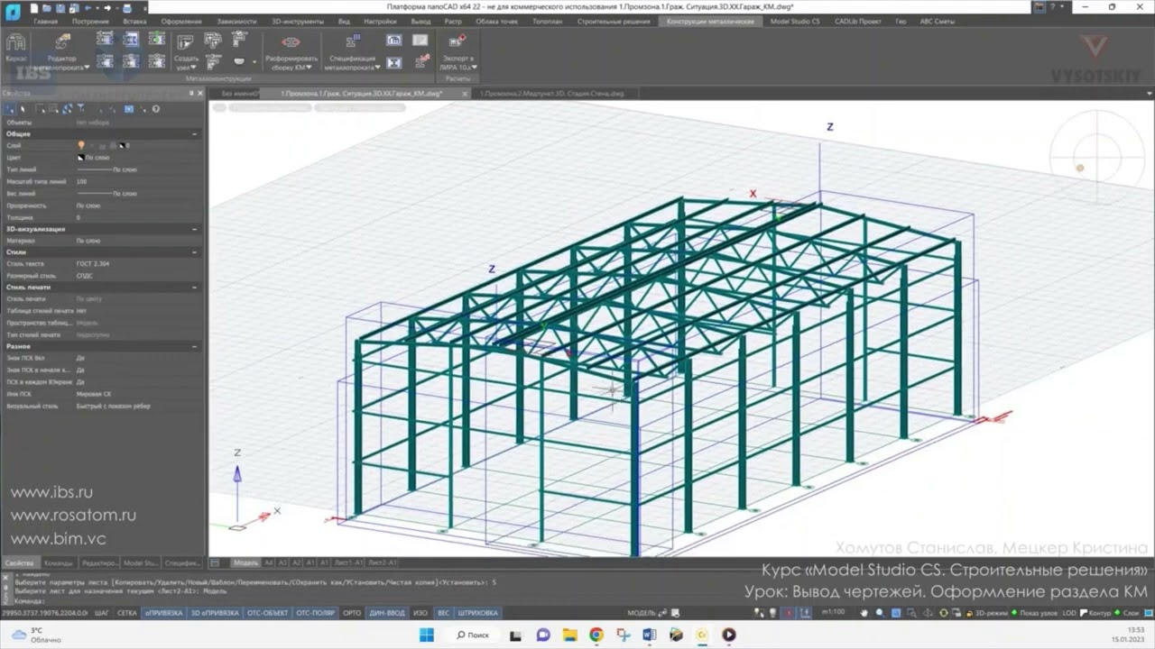Image resolution: width=1155 pixels, height=649 pixels.
Task: Click the print icon in quick access toolbar
Action: click(x=127, y=8)
